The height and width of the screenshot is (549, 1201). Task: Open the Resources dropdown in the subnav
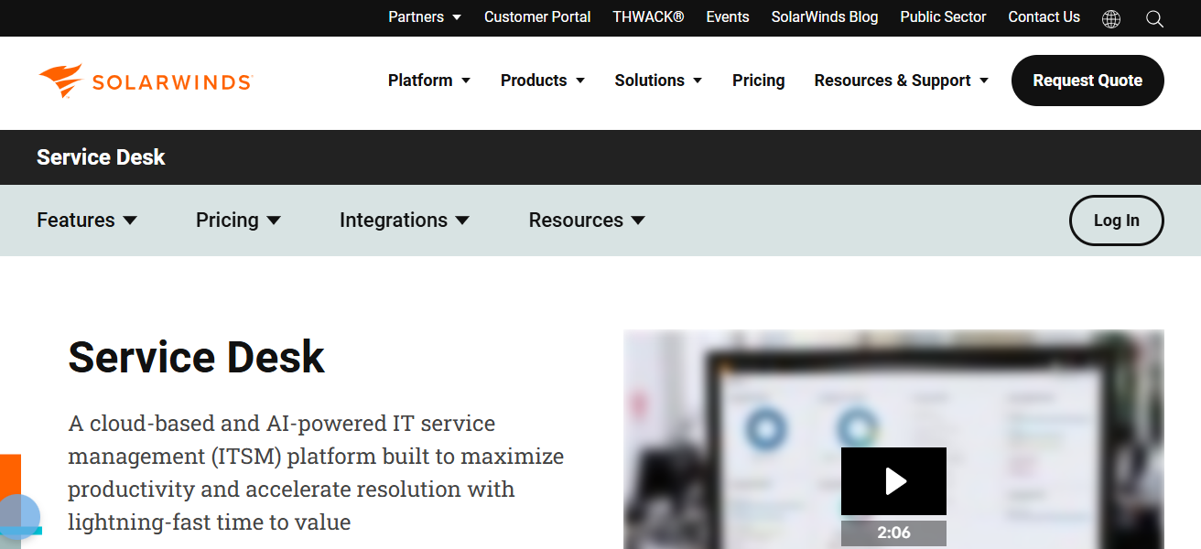click(x=587, y=220)
